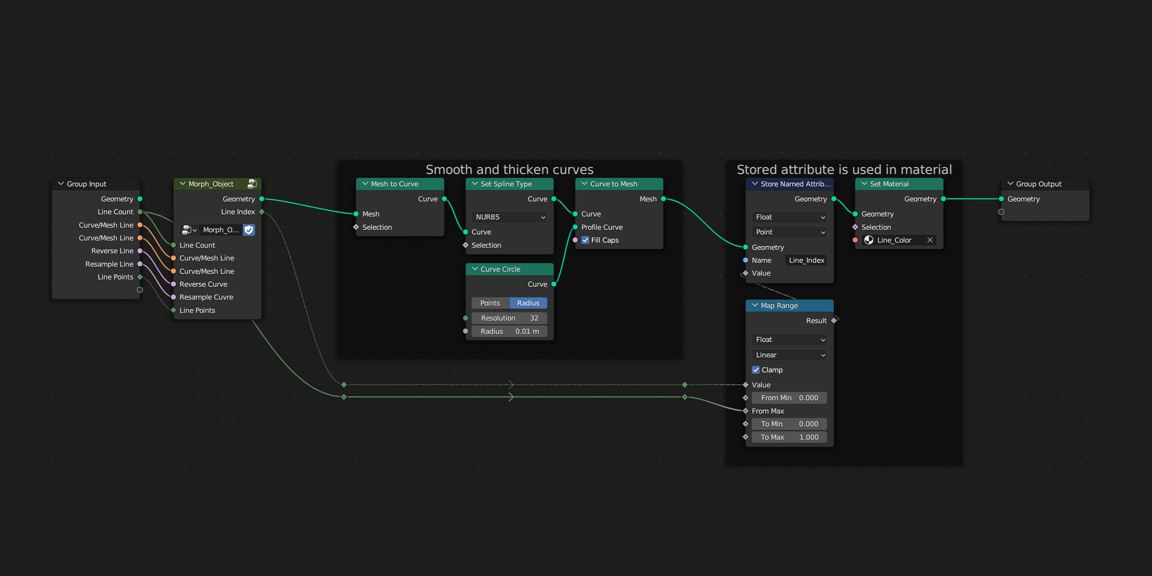Click the Mesh output socket on Curve to Mesh

(663, 199)
